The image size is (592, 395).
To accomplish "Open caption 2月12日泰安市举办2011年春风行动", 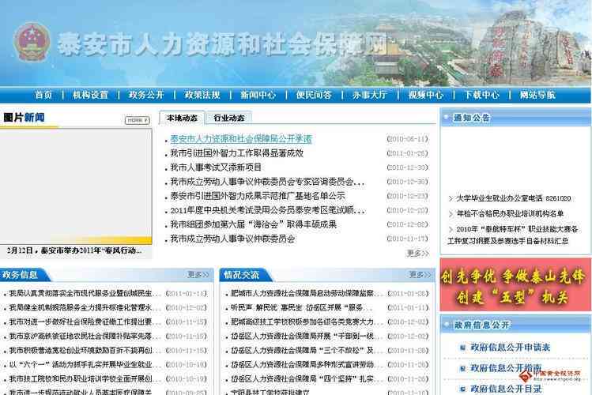I will click(x=74, y=250).
